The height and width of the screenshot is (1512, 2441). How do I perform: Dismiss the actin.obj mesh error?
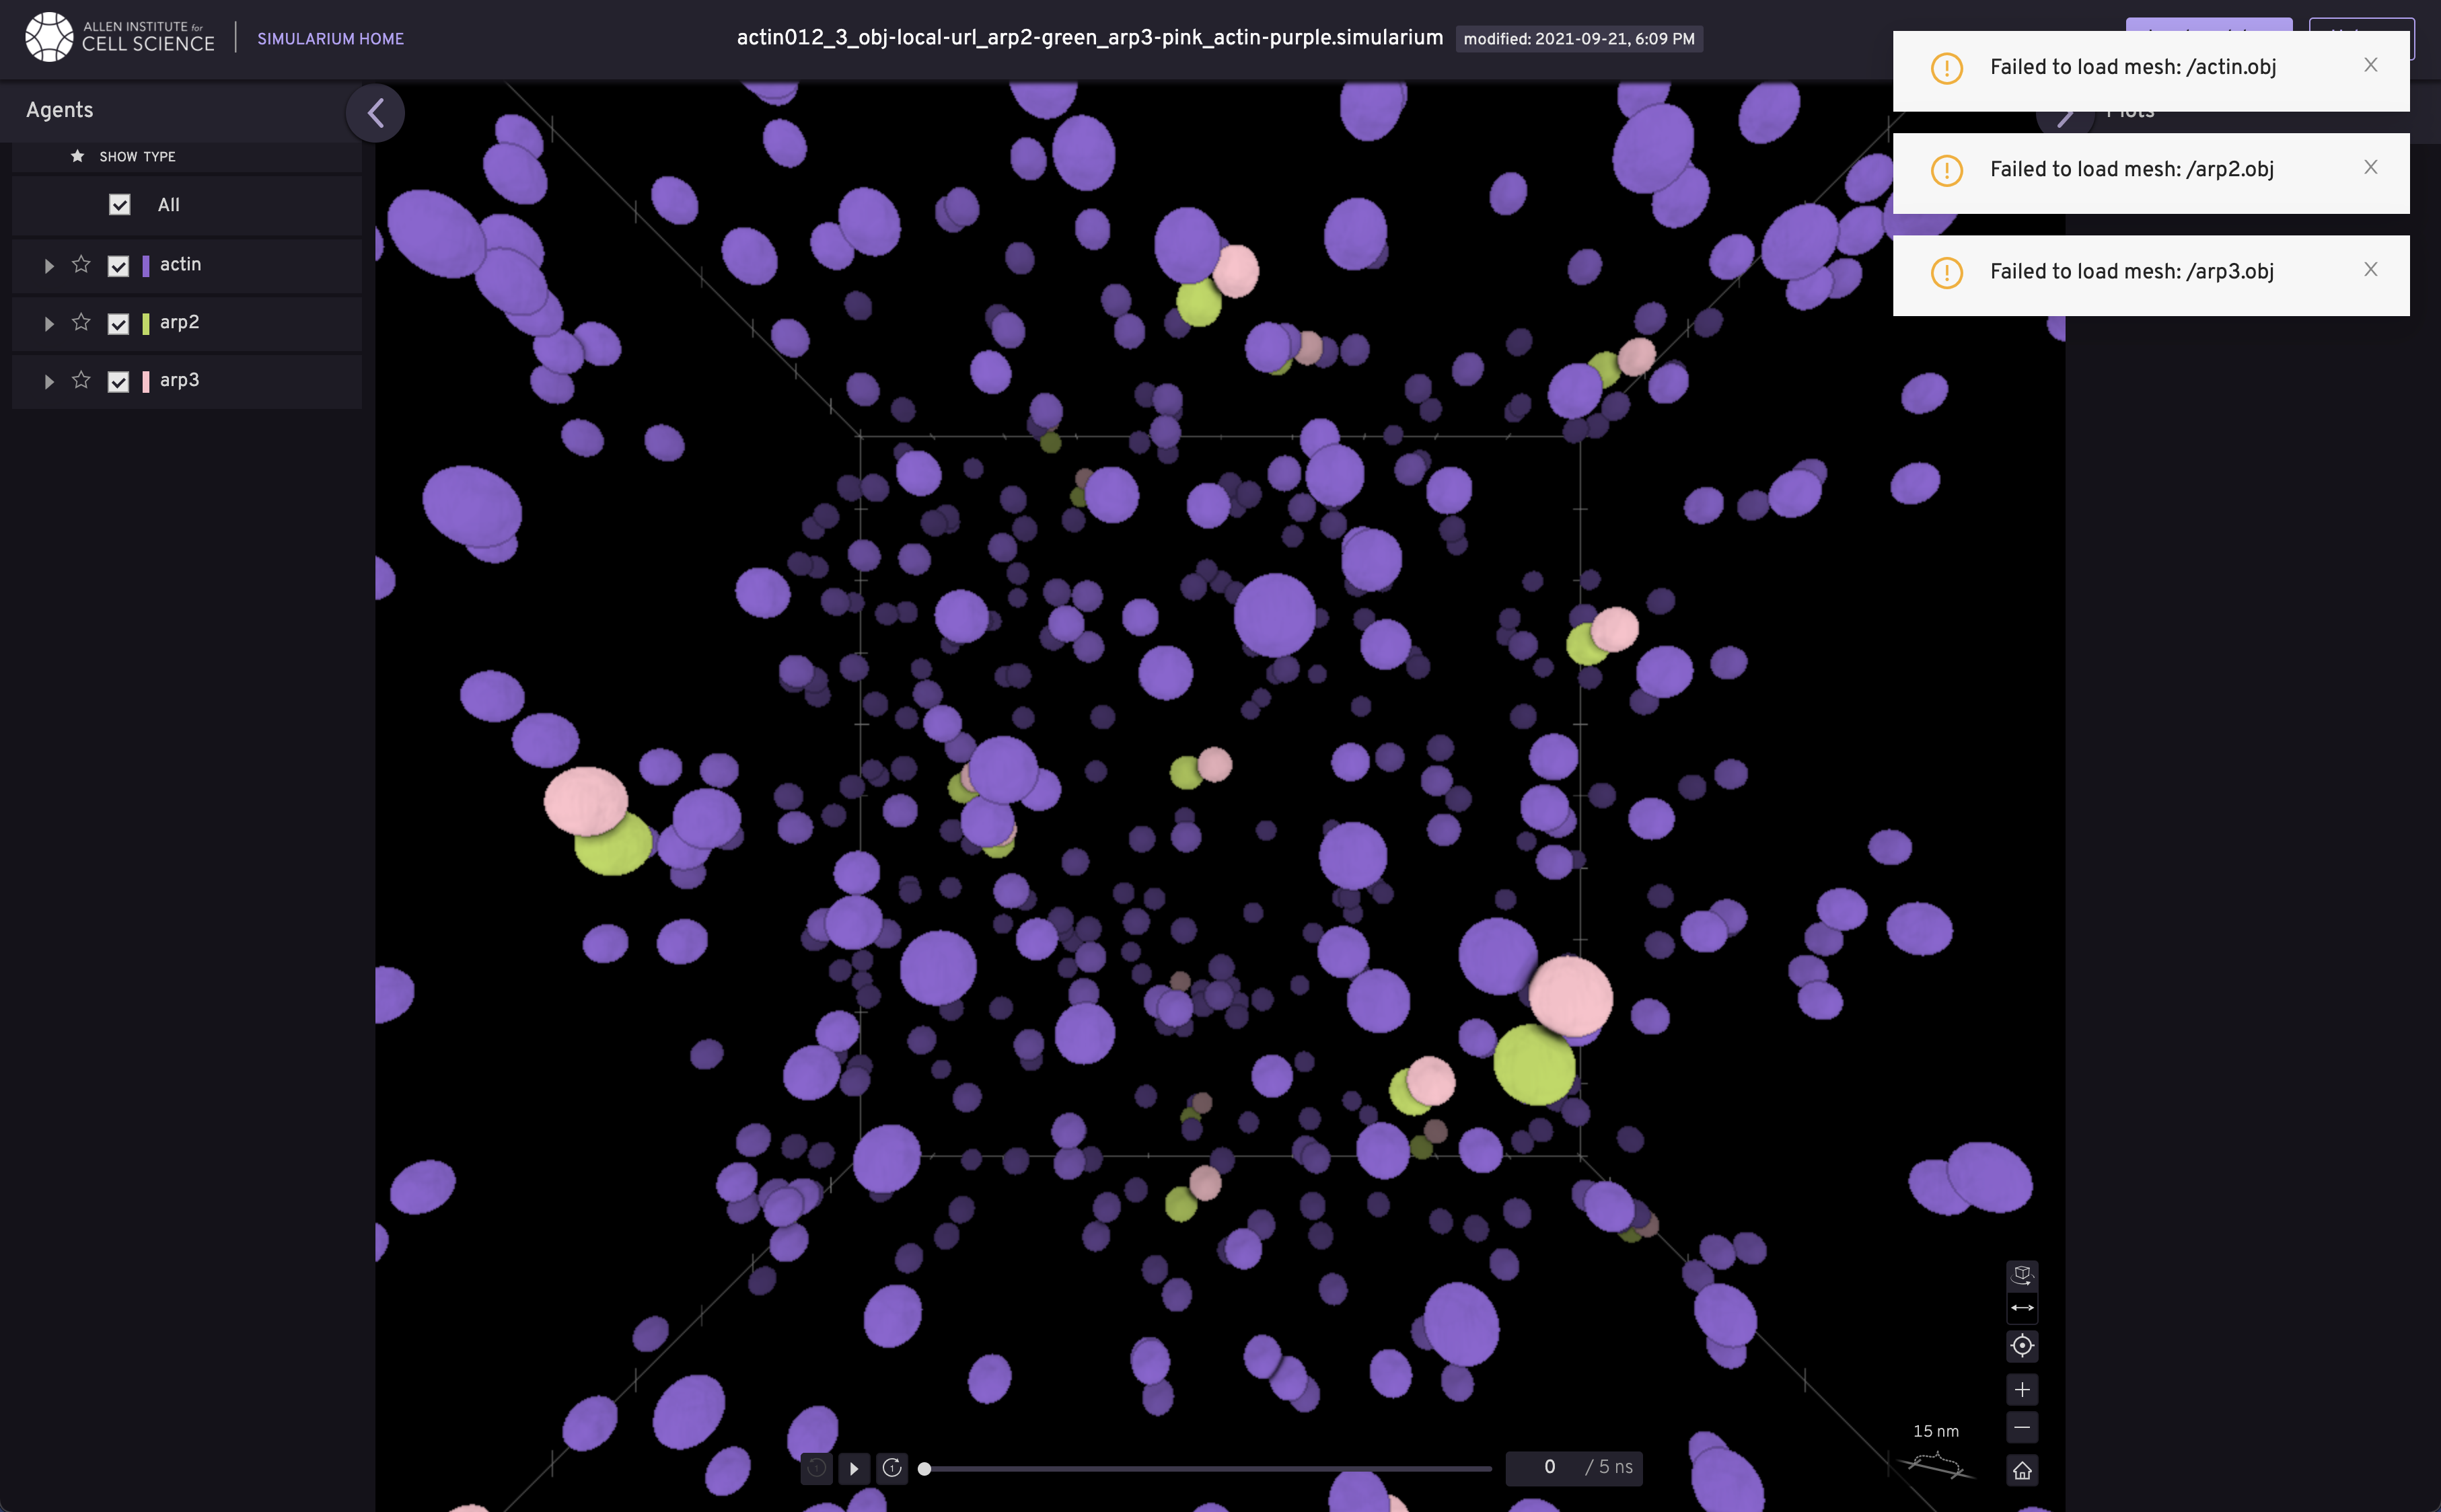[x=2370, y=65]
